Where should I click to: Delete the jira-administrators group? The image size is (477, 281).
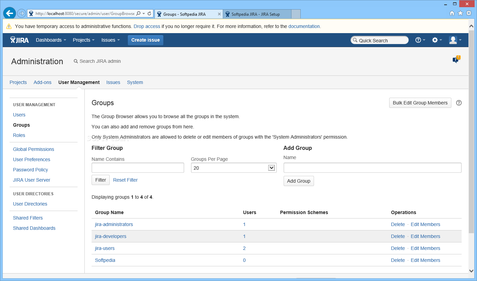pos(398,224)
